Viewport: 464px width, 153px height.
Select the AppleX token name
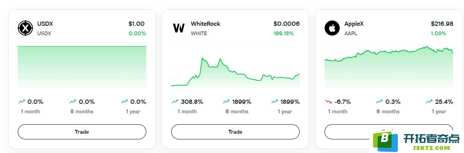coord(354,23)
